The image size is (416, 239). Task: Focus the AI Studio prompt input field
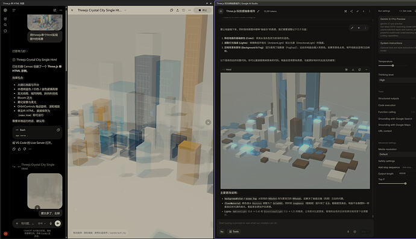(x=294, y=223)
